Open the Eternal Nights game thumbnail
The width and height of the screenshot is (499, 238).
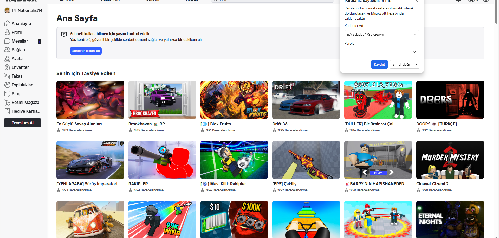click(x=450, y=219)
